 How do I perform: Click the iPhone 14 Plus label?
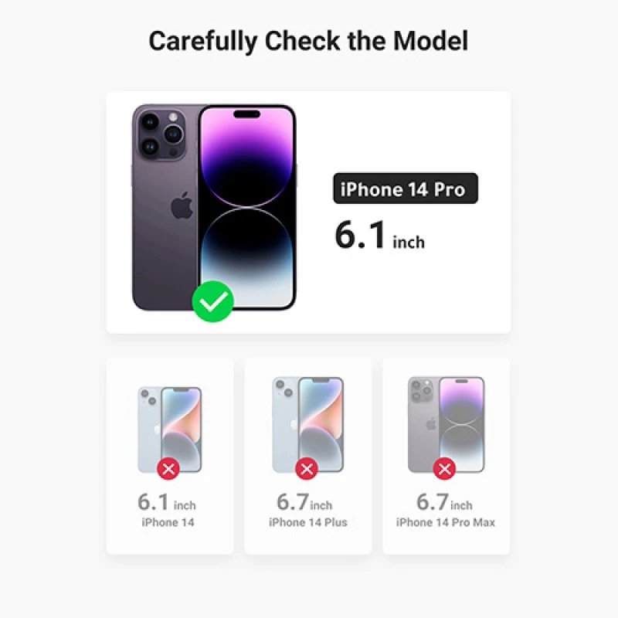click(307, 523)
